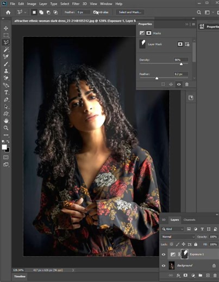
Task: Select the Gradient/Paint Bucket tool
Action: 6,85
